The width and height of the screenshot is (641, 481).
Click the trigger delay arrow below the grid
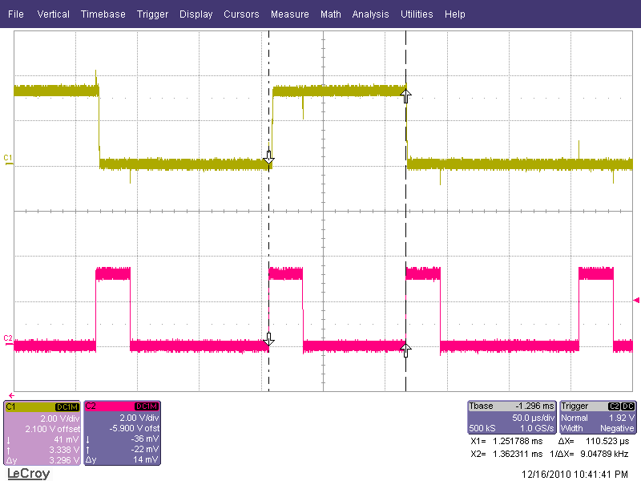(11, 395)
